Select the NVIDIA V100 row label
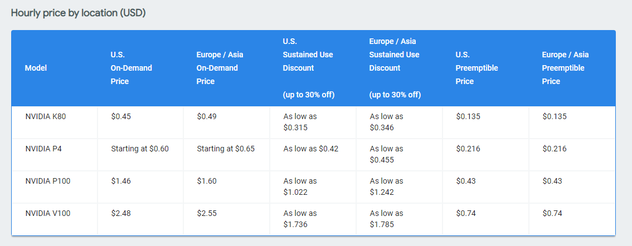 [x=47, y=213]
